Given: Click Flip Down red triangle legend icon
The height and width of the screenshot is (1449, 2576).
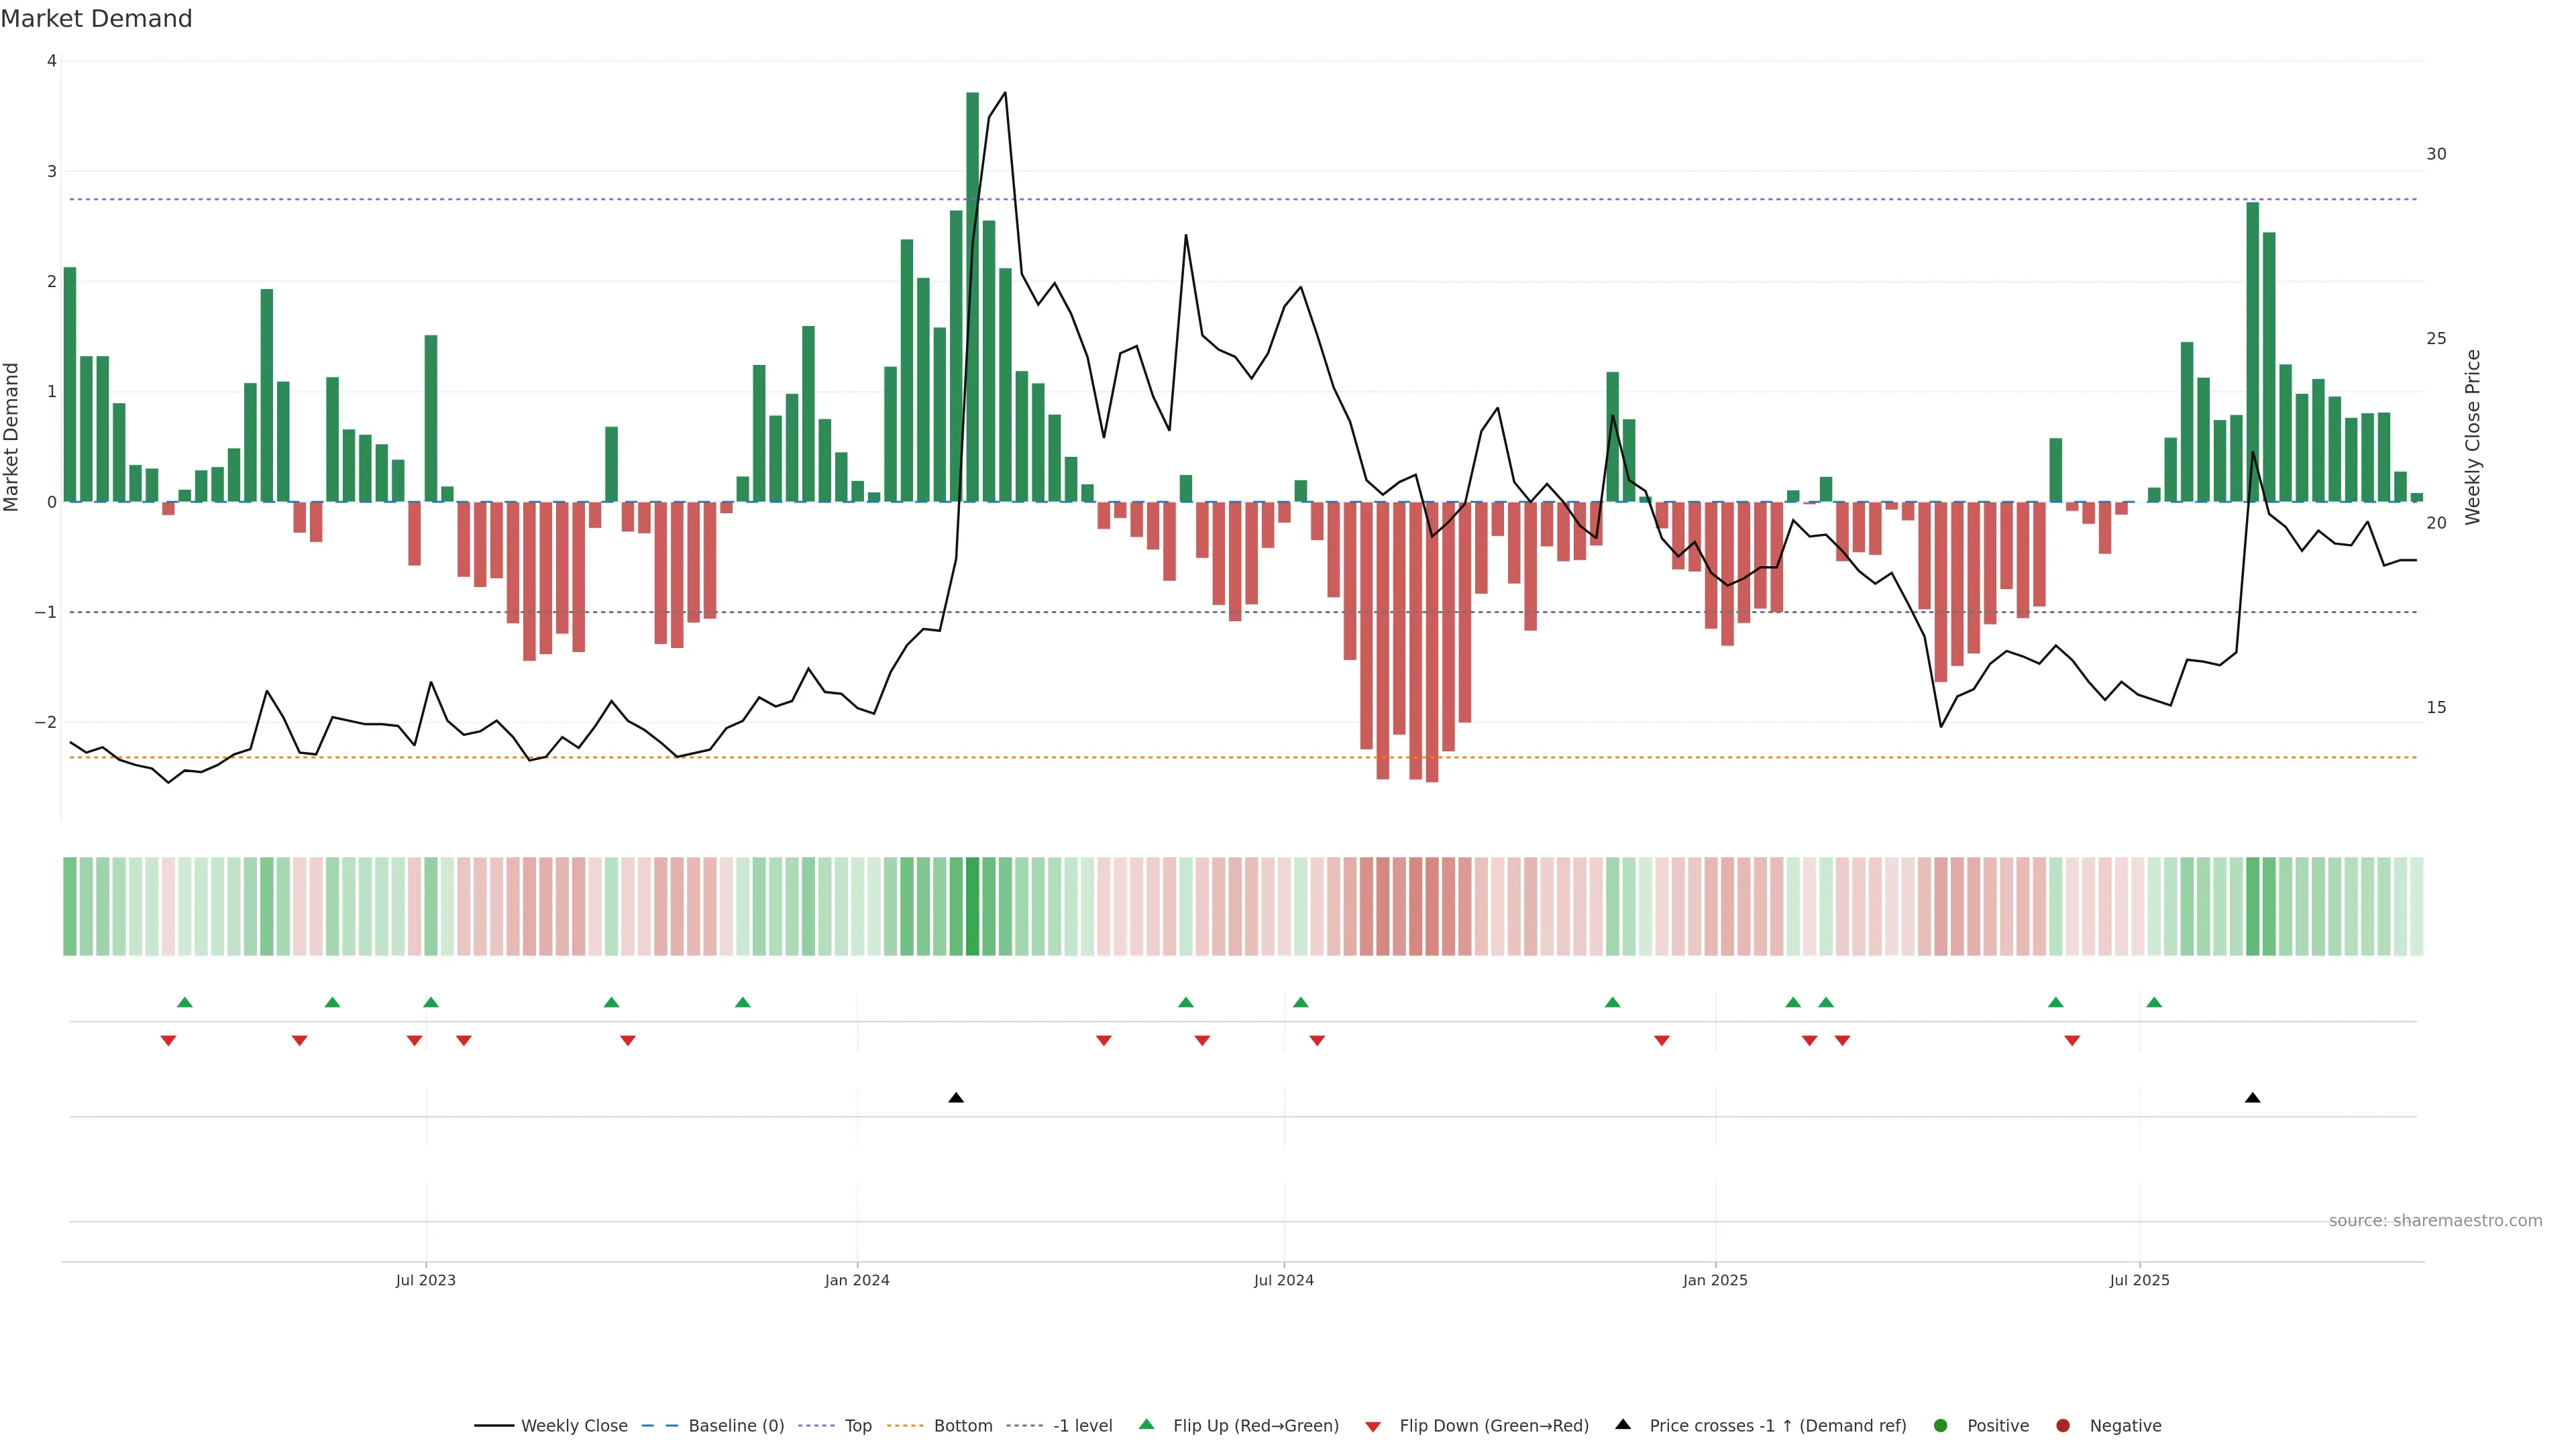Looking at the screenshot, I should pos(1373,1427).
